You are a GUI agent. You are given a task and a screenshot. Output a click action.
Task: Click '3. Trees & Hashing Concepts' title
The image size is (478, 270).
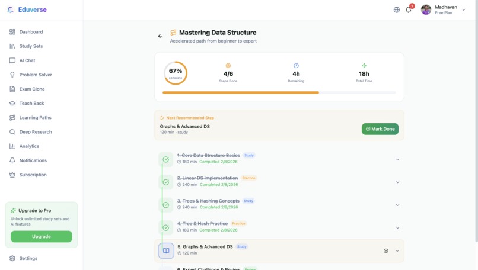pos(208,201)
